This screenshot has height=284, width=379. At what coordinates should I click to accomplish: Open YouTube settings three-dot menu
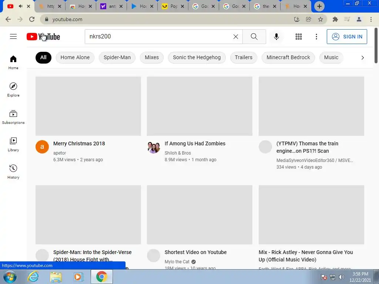(x=316, y=37)
